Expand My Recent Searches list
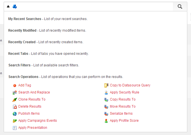191x135 pixels. pos(25,19)
